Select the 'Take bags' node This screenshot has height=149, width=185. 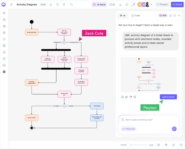pyautogui.click(x=97, y=106)
